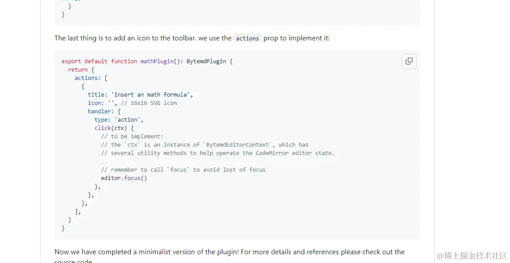
Task: Click the 'mathPlugin' function name
Action: click(x=157, y=61)
